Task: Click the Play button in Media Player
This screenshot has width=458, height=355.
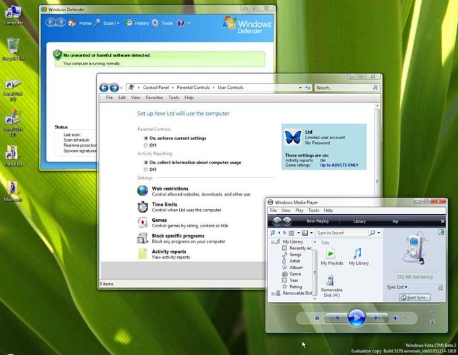Action: [356, 318]
